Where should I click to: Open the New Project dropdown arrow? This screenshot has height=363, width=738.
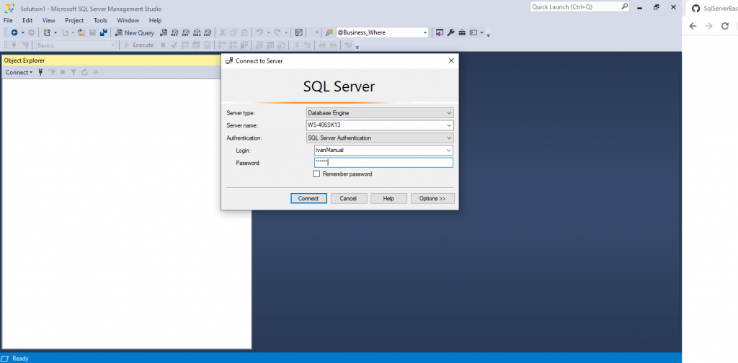click(x=55, y=33)
